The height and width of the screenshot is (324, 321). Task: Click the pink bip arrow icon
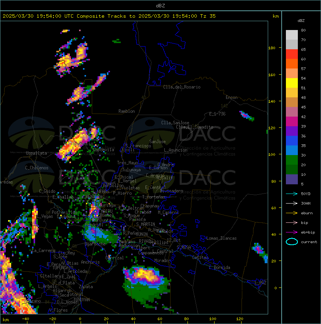click(292, 222)
